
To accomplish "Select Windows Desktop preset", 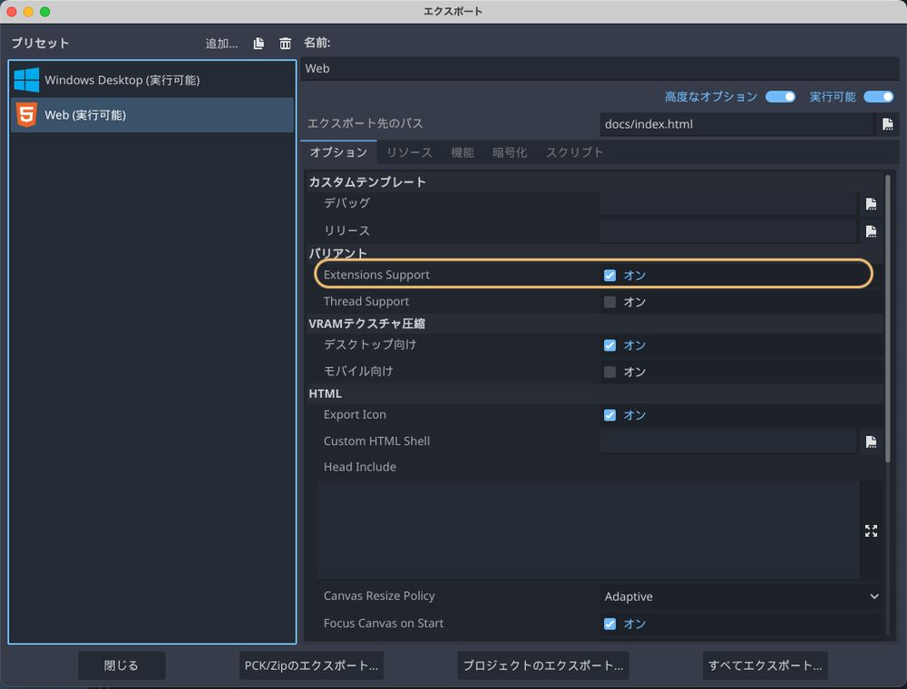I will (152, 80).
